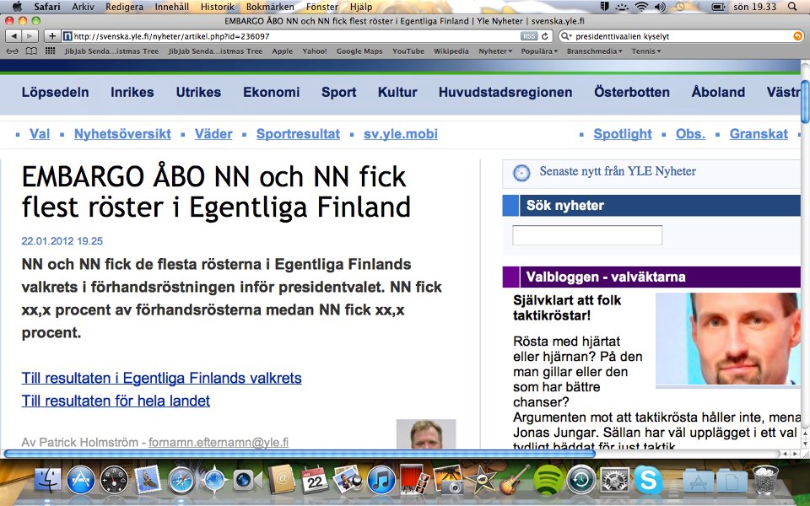
Task: Open search engine dropdown magnifier in search field
Action: click(x=566, y=36)
